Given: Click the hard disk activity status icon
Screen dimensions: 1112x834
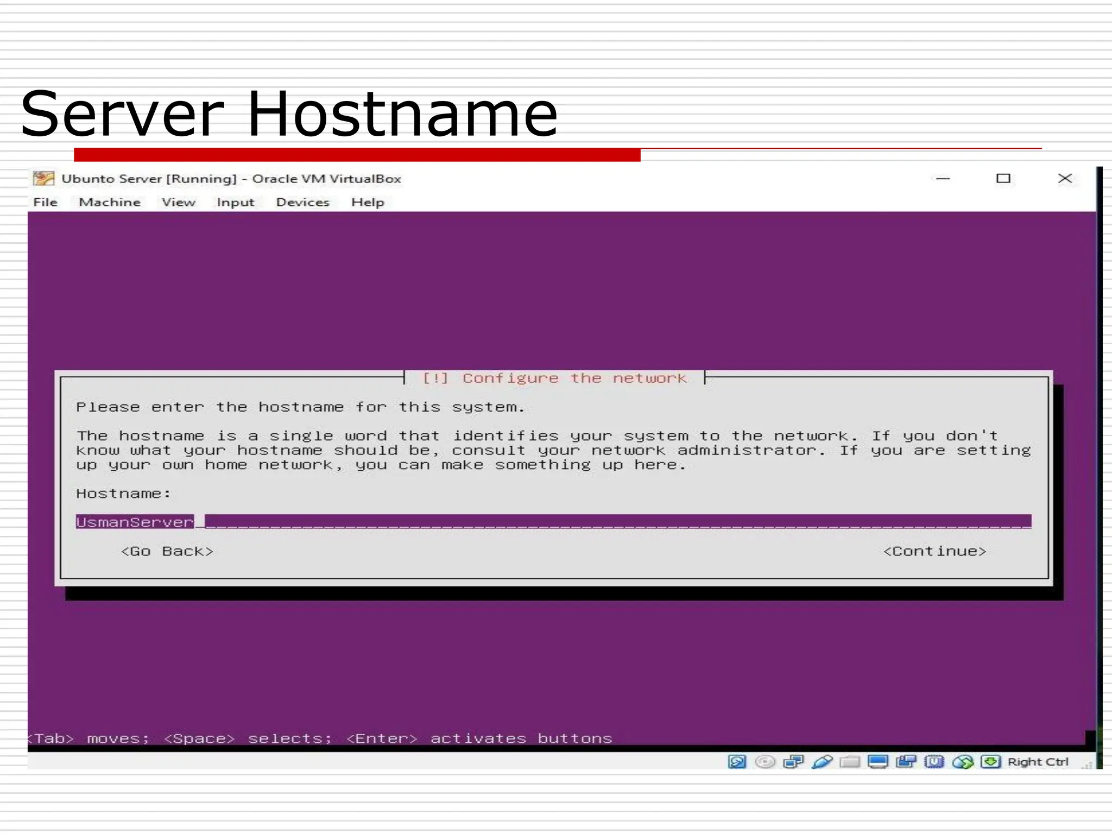Looking at the screenshot, I should pos(737,762).
